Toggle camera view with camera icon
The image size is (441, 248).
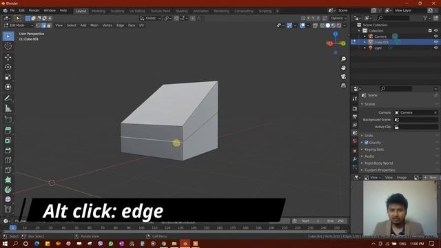(343, 76)
